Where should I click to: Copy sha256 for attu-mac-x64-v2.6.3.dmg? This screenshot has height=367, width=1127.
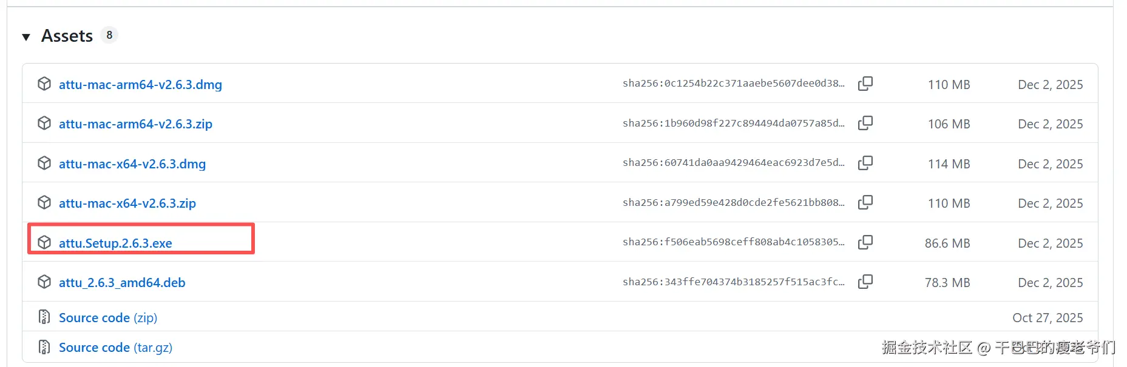[865, 163]
